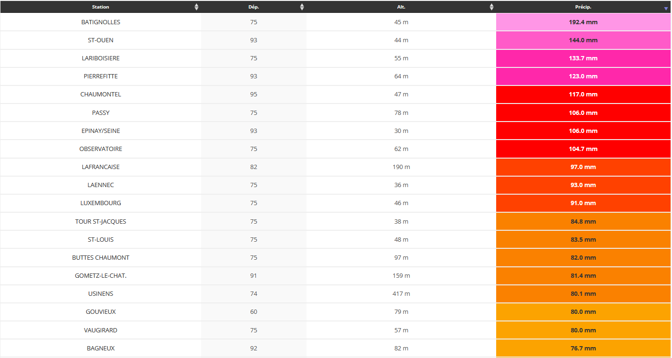Click the Dép. column header label

pyautogui.click(x=254, y=7)
